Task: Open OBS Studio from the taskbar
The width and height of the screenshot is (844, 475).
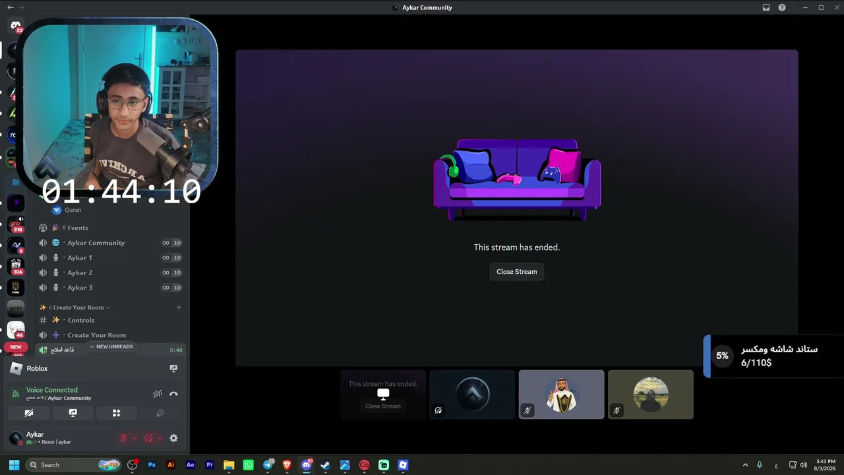Action: click(132, 465)
